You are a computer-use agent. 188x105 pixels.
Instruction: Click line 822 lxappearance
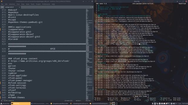16,29
